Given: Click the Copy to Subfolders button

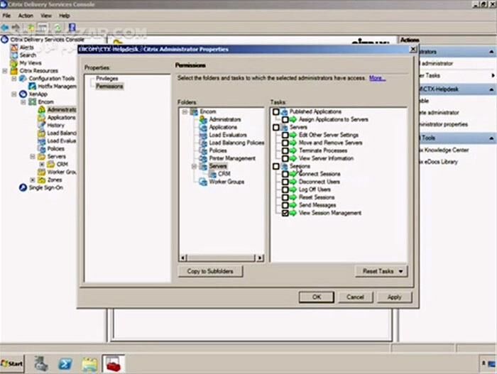Looking at the screenshot, I should 210,271.
